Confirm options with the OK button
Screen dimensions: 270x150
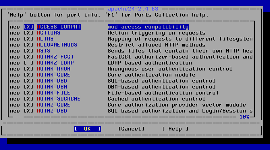click(88, 129)
